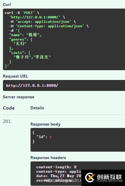The width and height of the screenshot is (125, 186).
Task: Click the Curl section heading
Action: (7, 4)
